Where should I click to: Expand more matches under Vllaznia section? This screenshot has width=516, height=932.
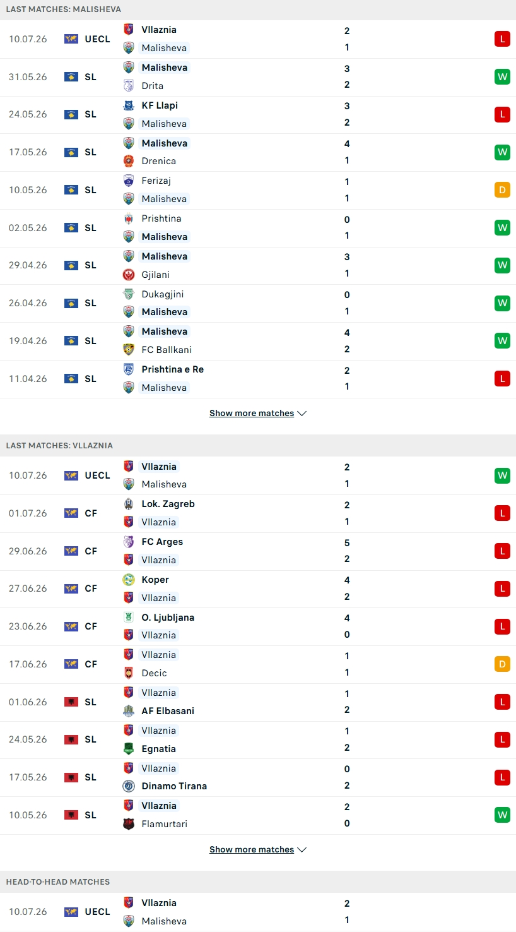point(258,850)
